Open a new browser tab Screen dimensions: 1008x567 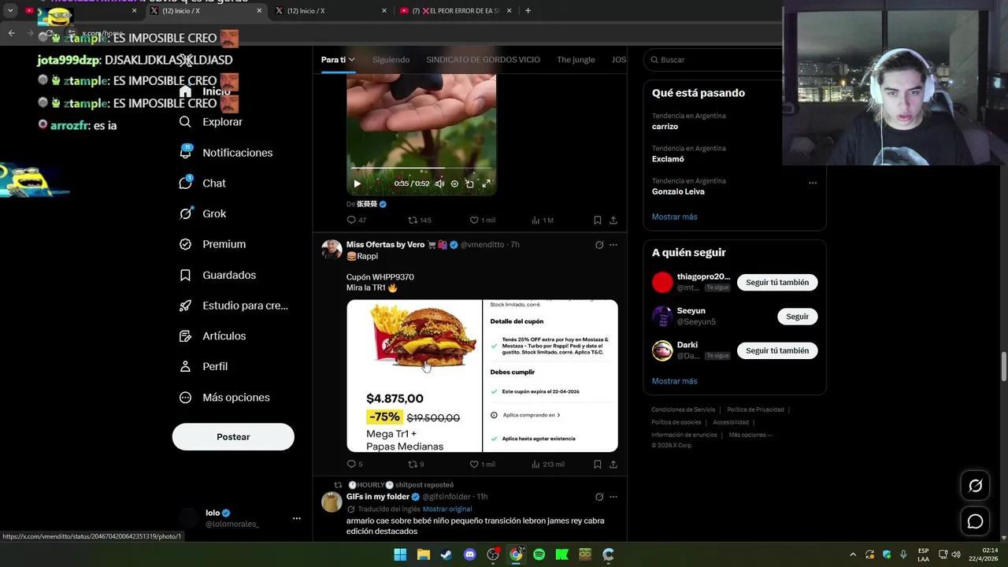(x=528, y=11)
